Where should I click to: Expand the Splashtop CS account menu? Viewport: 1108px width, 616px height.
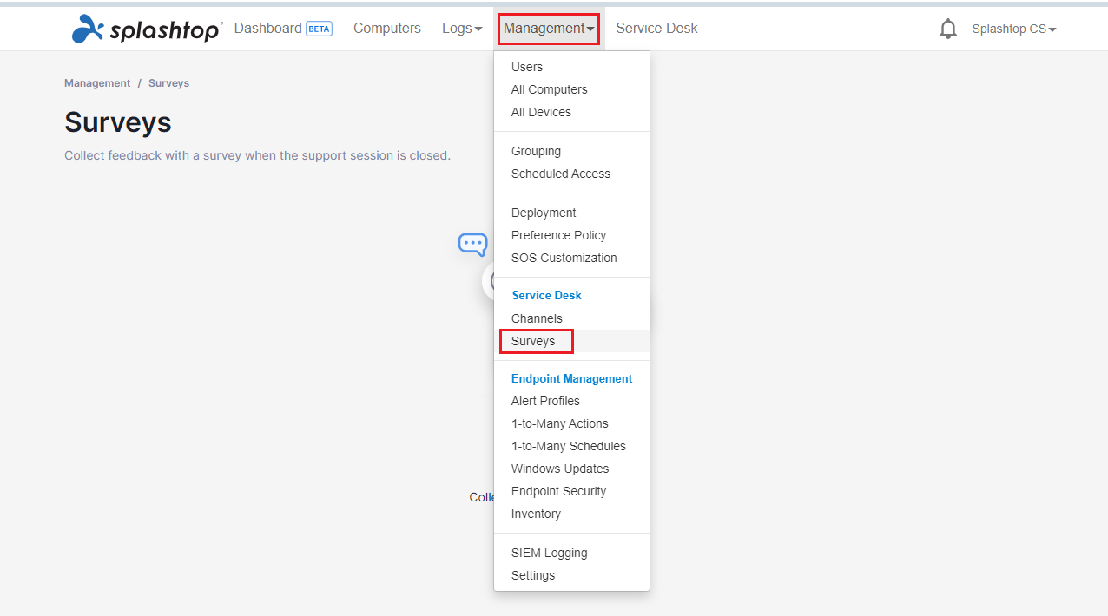(x=1014, y=29)
